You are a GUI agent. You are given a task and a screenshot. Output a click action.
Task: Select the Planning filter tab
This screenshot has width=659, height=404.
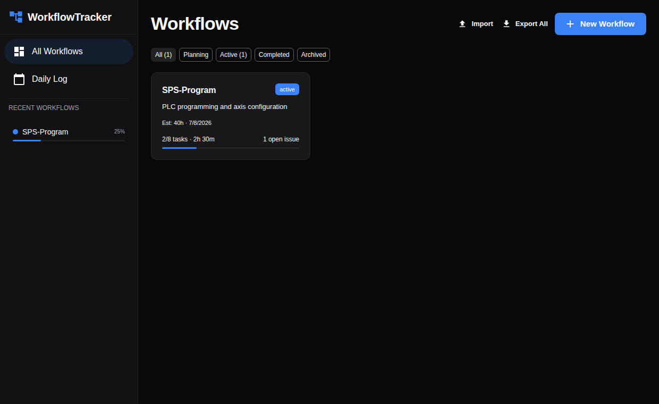pyautogui.click(x=196, y=55)
